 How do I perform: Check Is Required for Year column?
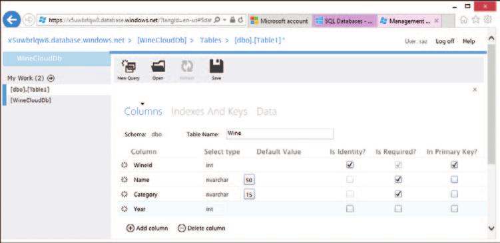[x=398, y=208]
